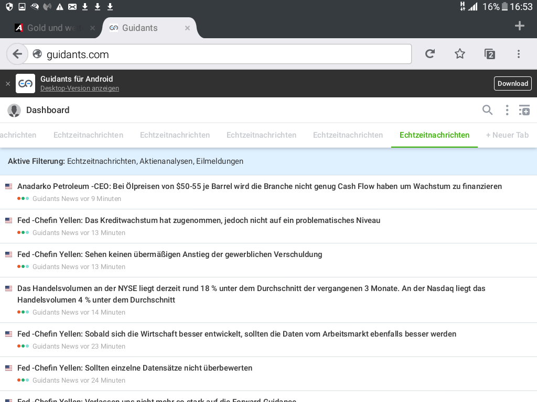Close the Guidants browser tab
Screen dimensions: 537x402
(187, 28)
